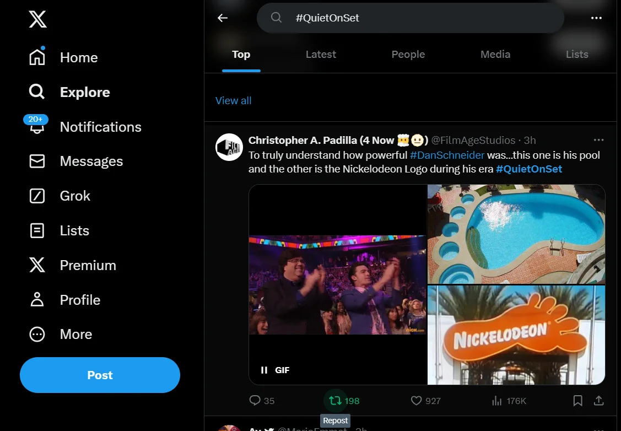
Task: Open the More menu in sidebar
Action: (x=61, y=335)
